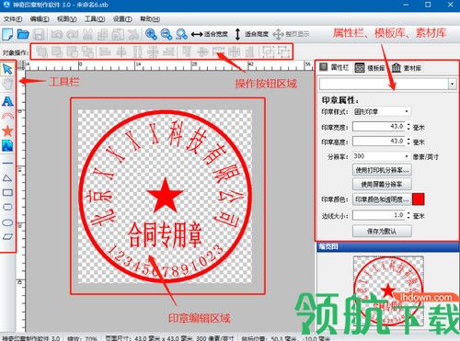Click the 边线大小 input field
Viewport: 460px width, 341px height.
click(379, 215)
